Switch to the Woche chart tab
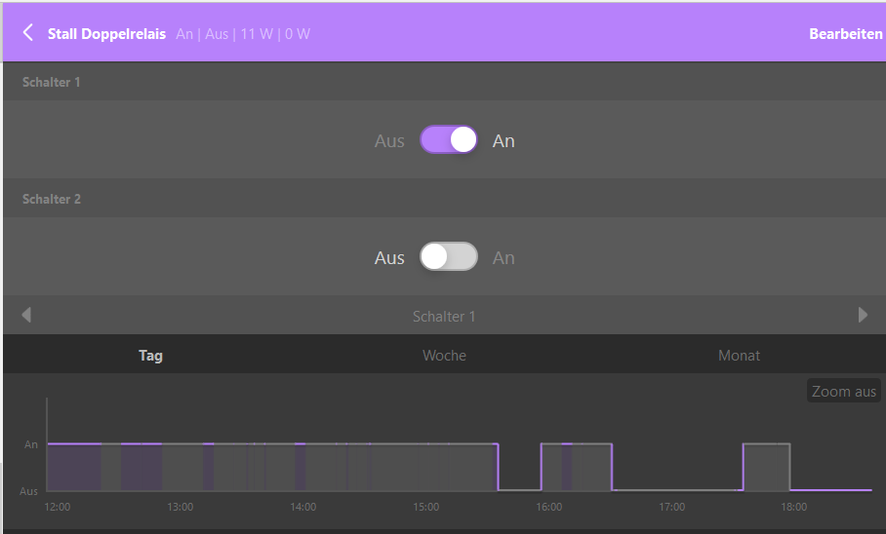The image size is (886, 534). coord(444,356)
